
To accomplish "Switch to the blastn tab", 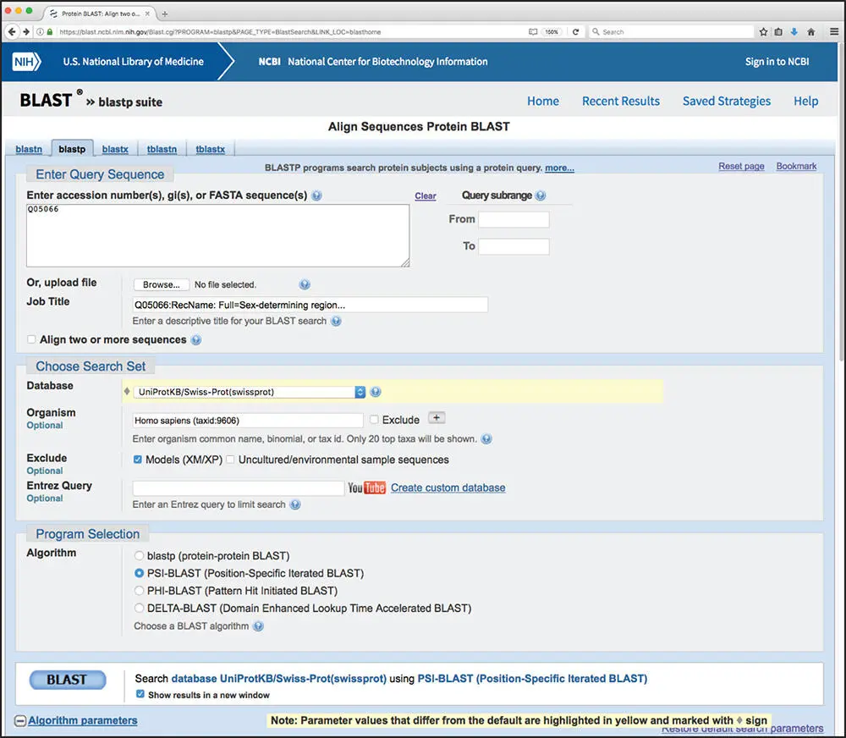I will click(29, 149).
